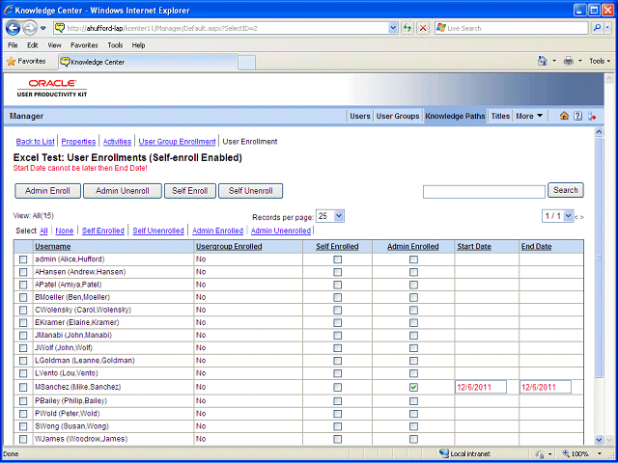Screen dimensions: 618x463
Task: Open the User Group Enrollment link
Action: coord(177,142)
